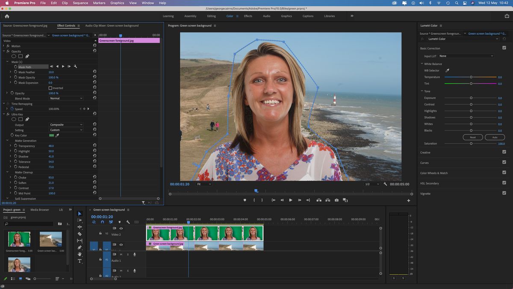
Task: Create a free draw bezier mask under Opacity
Action: tap(27, 56)
